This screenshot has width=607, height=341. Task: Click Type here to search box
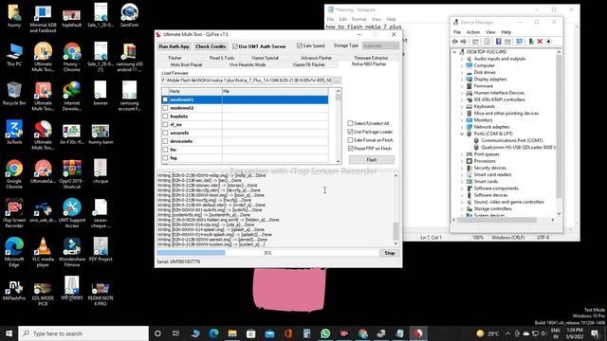click(83, 333)
